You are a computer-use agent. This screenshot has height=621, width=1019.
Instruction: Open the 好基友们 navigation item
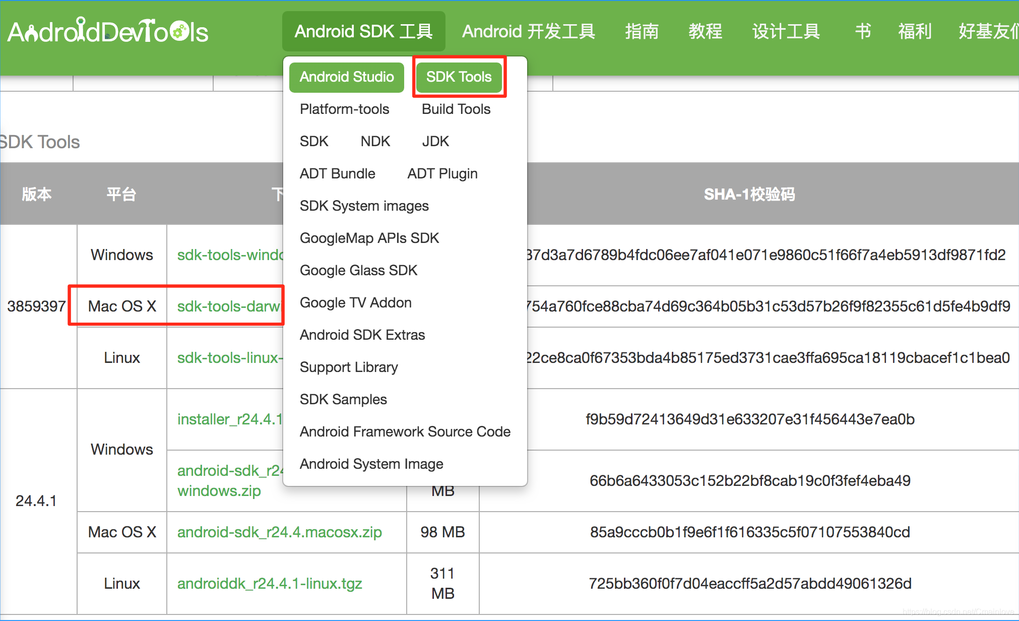click(x=988, y=31)
